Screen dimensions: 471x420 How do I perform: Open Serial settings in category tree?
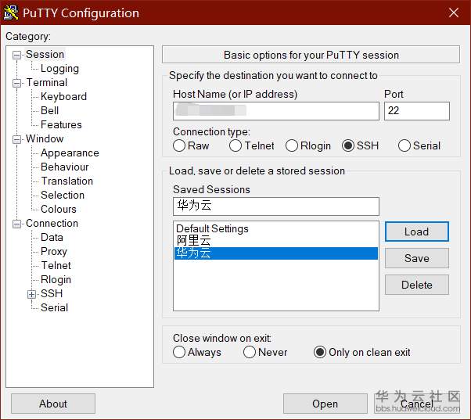coord(54,307)
